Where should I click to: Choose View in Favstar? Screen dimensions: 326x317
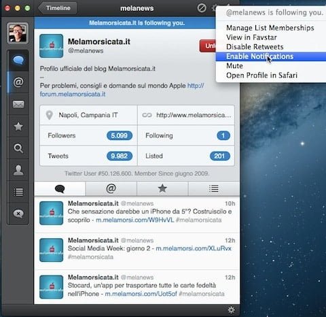click(x=251, y=37)
